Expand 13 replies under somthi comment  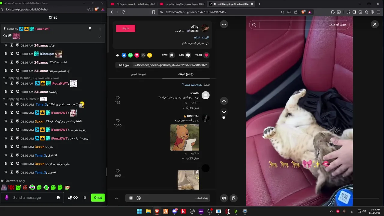point(191,108)
